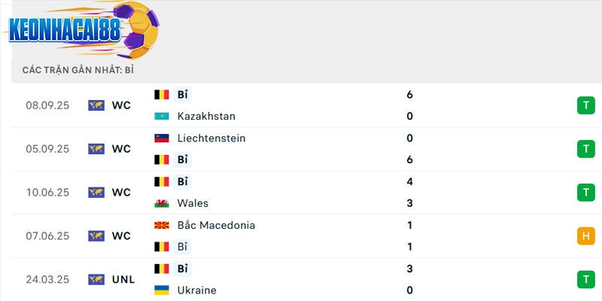Open the Bắc Macedonia team link
The width and height of the screenshot is (602, 301).
pos(216,225)
